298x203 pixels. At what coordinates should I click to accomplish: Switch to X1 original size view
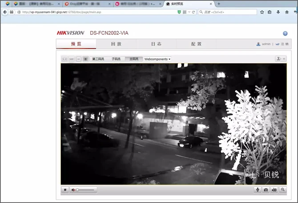point(78,59)
